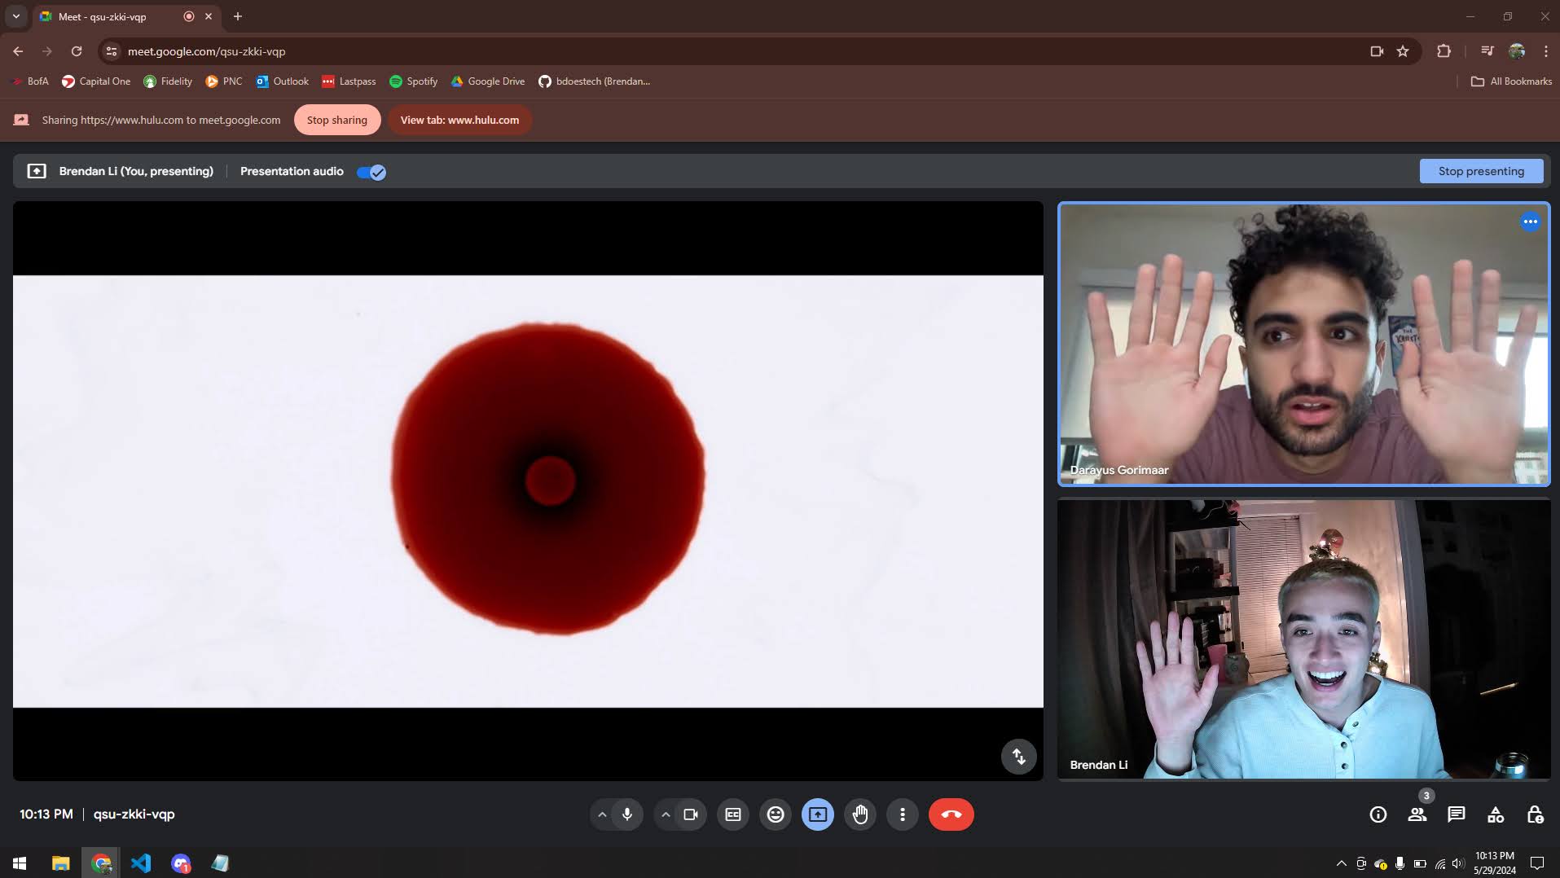
Task: Click Darayus Gorimaar's video tile options
Action: coord(1530,222)
